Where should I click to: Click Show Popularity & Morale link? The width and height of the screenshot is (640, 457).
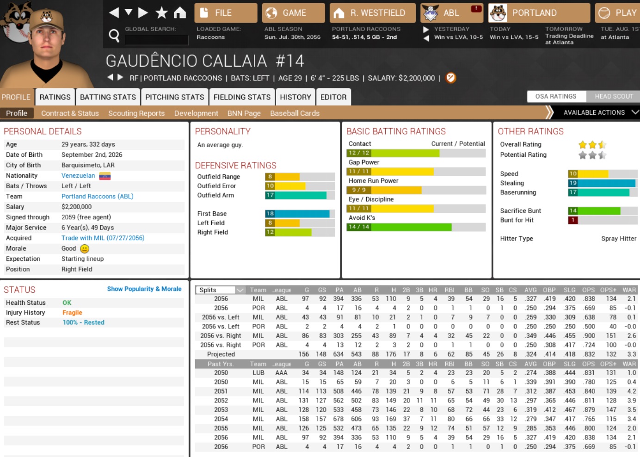[144, 289]
